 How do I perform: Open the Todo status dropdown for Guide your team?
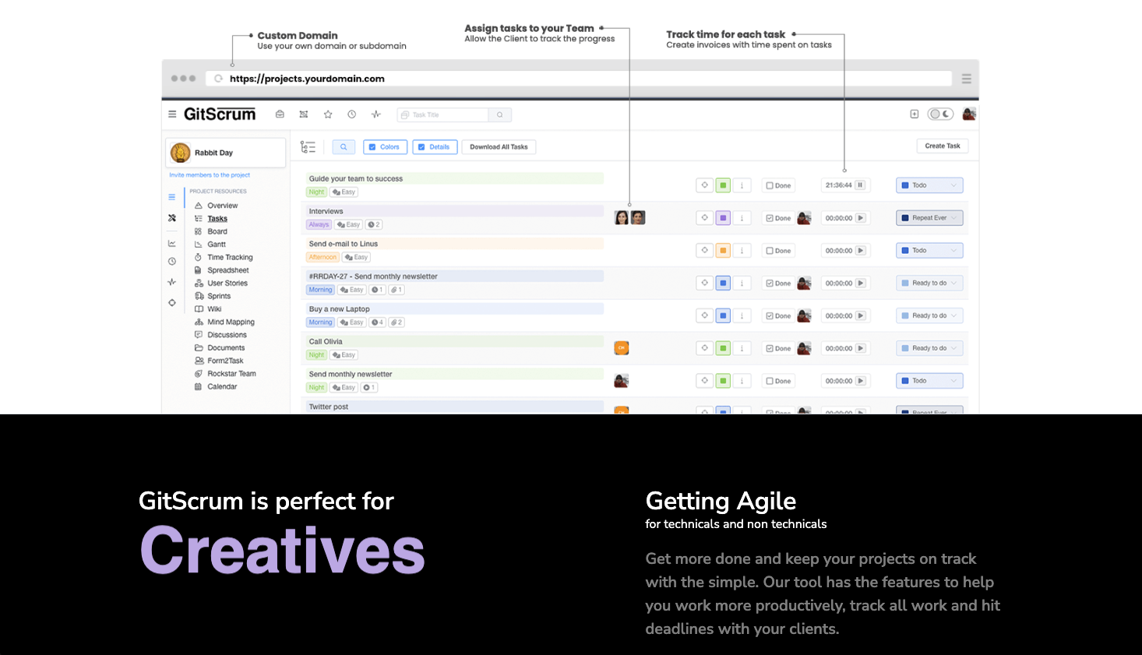[929, 185]
